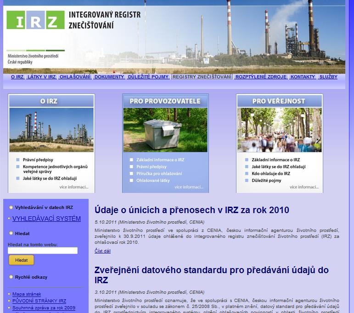The image size is (354, 313).
Task: Click Rychlé odkazy sidebar heading
Action: coord(31,277)
